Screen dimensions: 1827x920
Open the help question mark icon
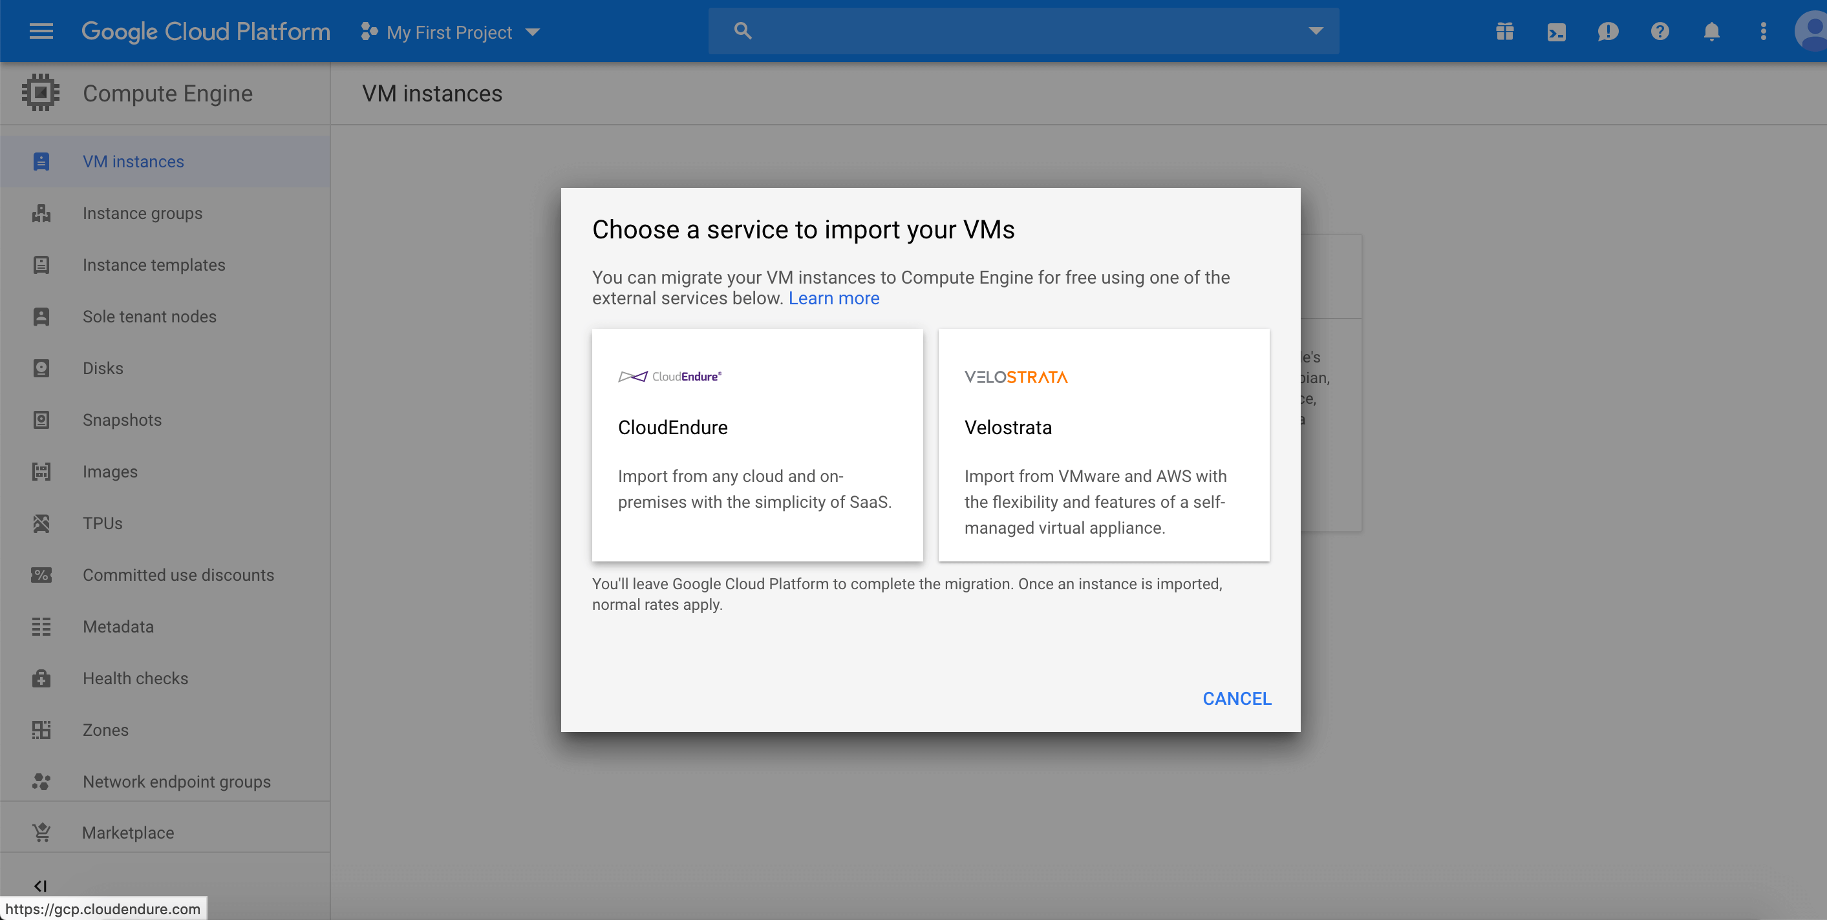(1660, 31)
